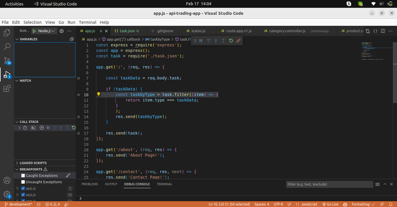
Task: Open the Explorer view in activity bar
Action: [x=7, y=32]
